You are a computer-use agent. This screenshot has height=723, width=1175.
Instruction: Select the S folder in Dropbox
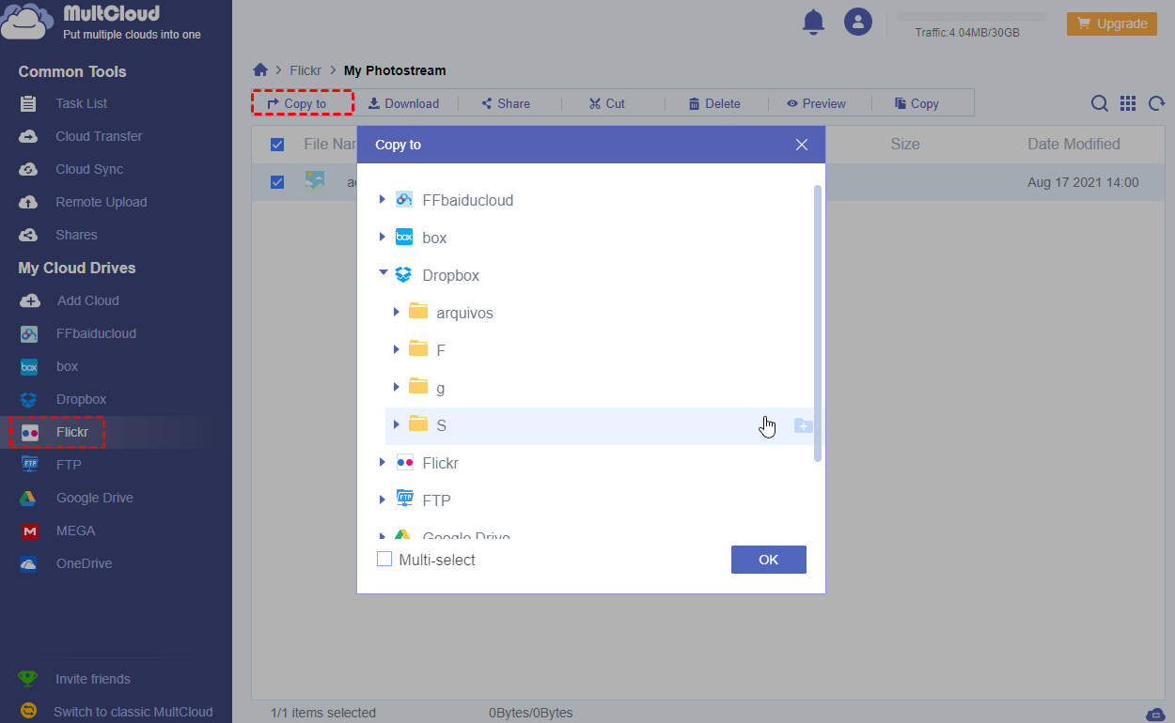[441, 425]
